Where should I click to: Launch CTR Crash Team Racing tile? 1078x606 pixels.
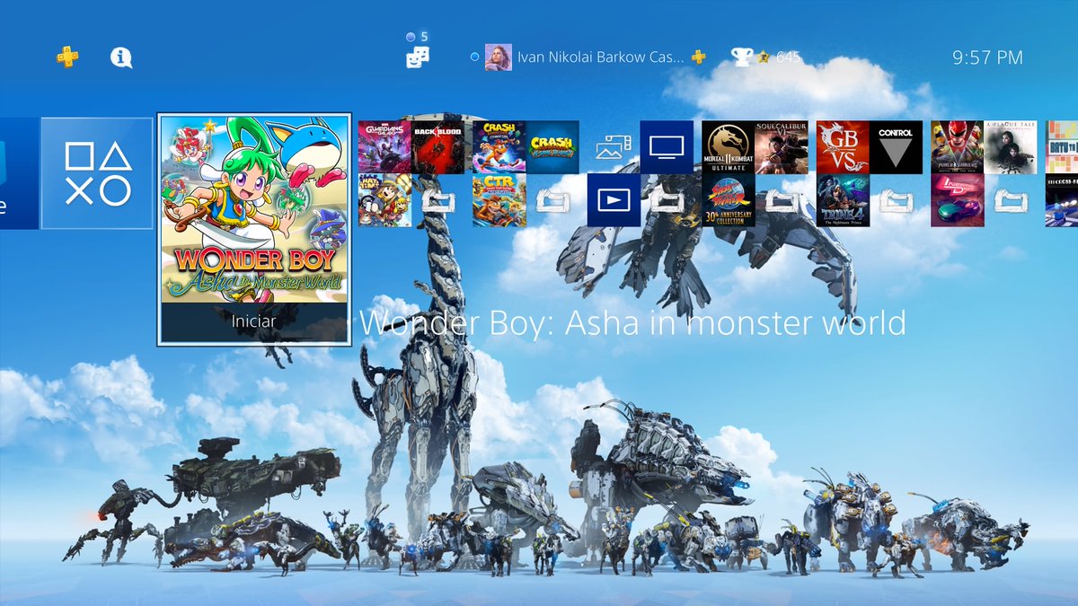click(499, 200)
